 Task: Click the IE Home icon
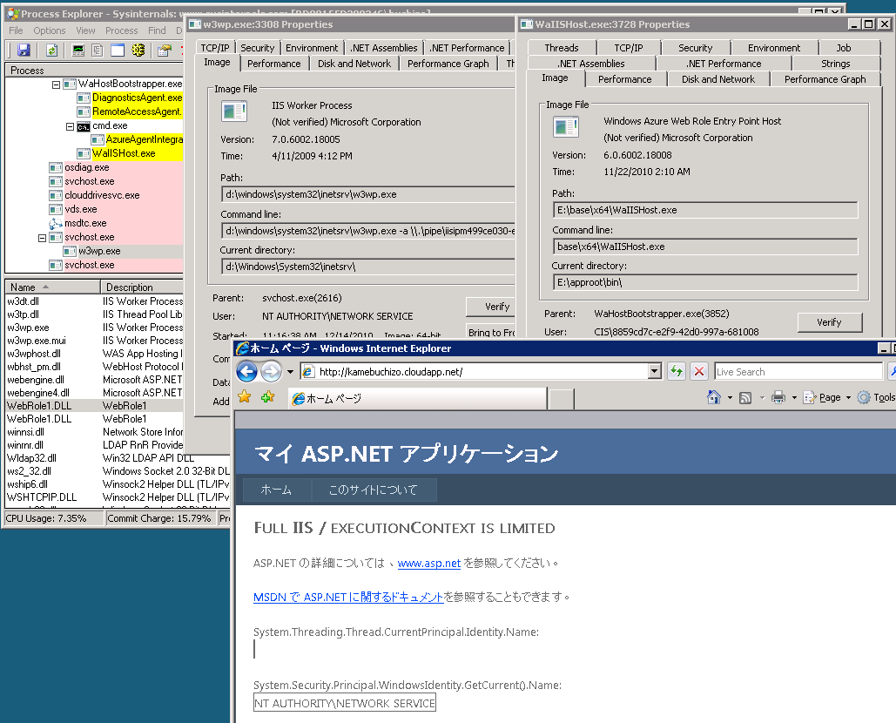click(714, 397)
